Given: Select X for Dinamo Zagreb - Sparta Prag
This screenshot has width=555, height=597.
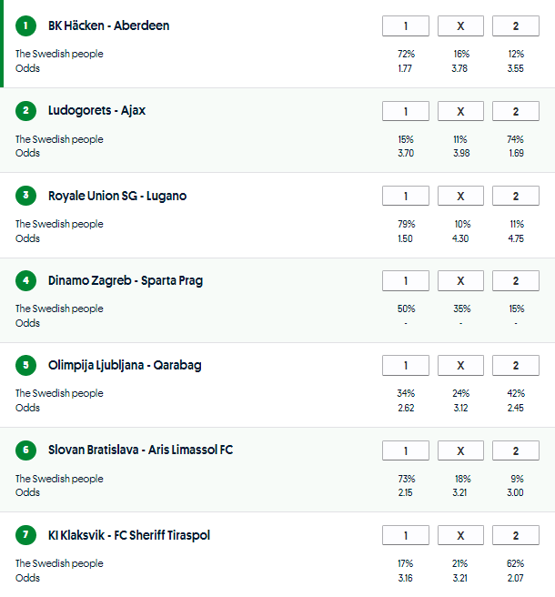Looking at the screenshot, I should pyautogui.click(x=460, y=280).
